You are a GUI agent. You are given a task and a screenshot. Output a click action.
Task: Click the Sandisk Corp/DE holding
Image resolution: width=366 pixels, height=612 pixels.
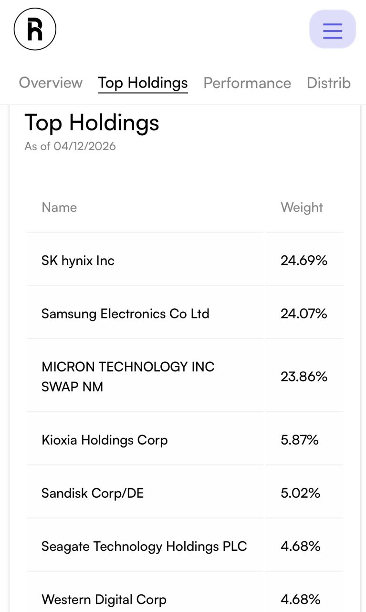coord(93,493)
